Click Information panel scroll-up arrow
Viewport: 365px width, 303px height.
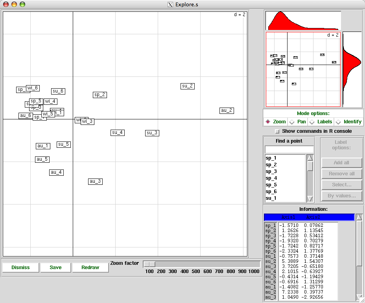point(359,217)
